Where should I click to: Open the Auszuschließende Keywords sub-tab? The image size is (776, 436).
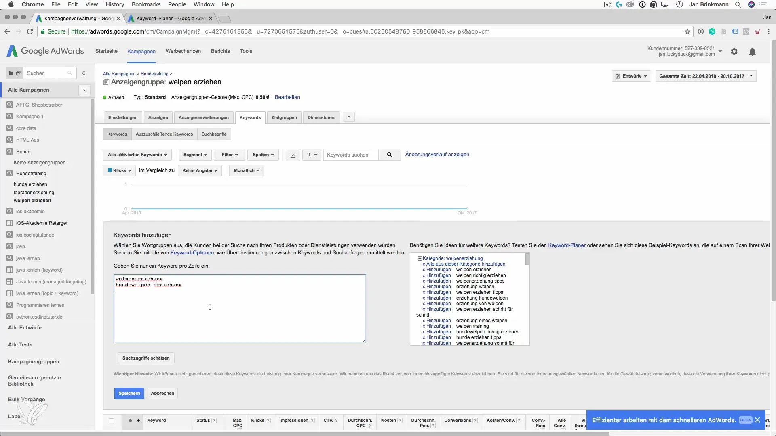coord(164,134)
